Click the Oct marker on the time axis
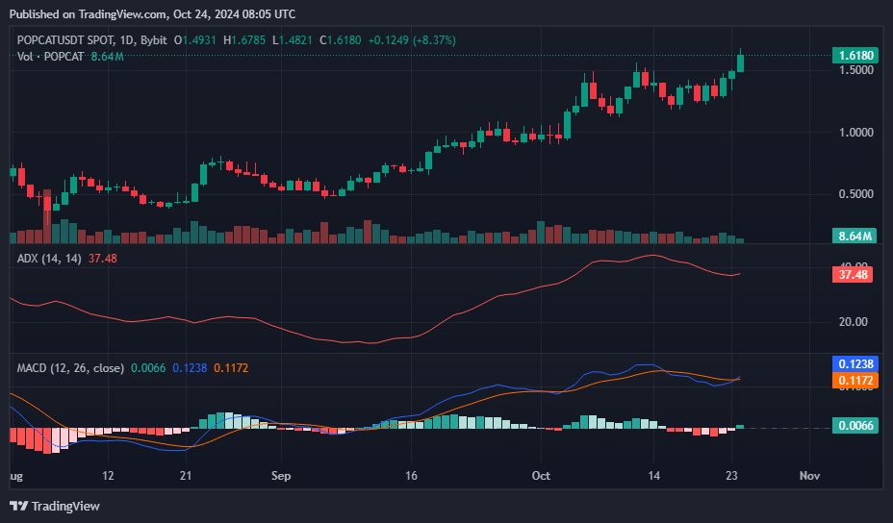 [x=541, y=475]
